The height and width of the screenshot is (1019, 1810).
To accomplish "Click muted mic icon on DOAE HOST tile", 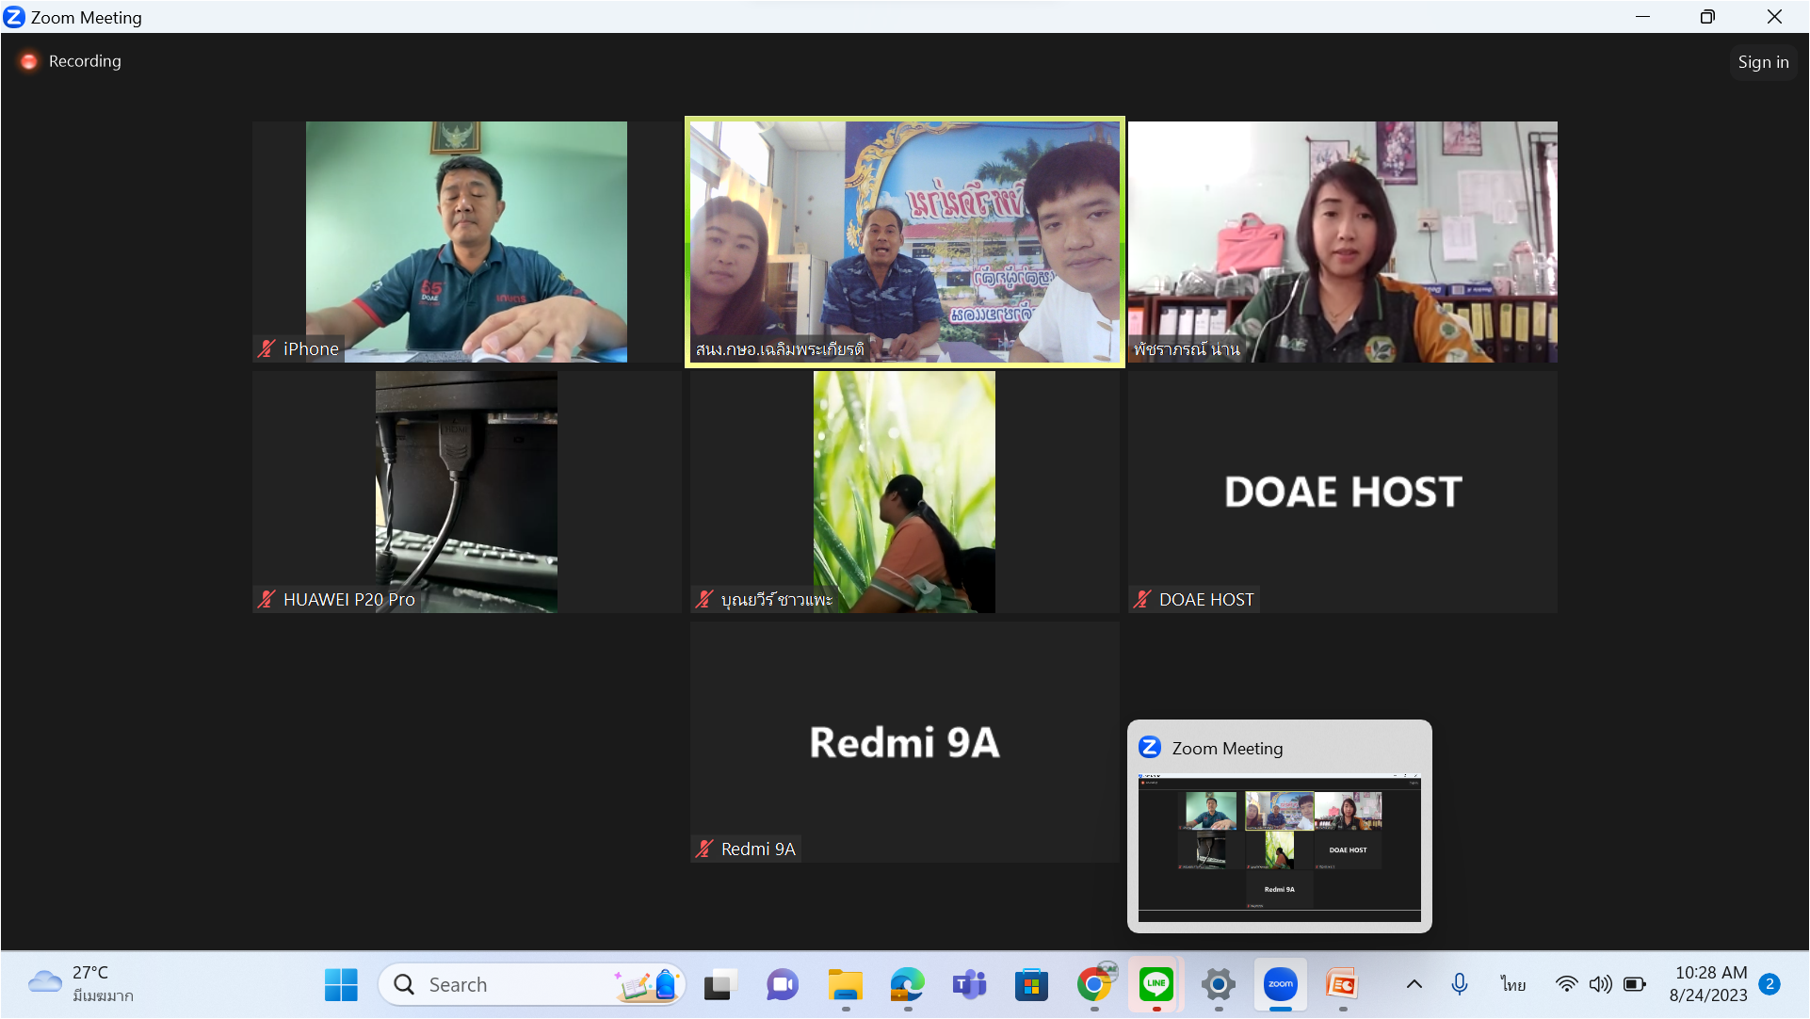I will click(x=1142, y=600).
